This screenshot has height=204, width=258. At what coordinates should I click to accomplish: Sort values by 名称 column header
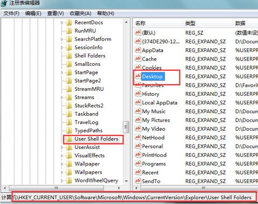point(158,23)
